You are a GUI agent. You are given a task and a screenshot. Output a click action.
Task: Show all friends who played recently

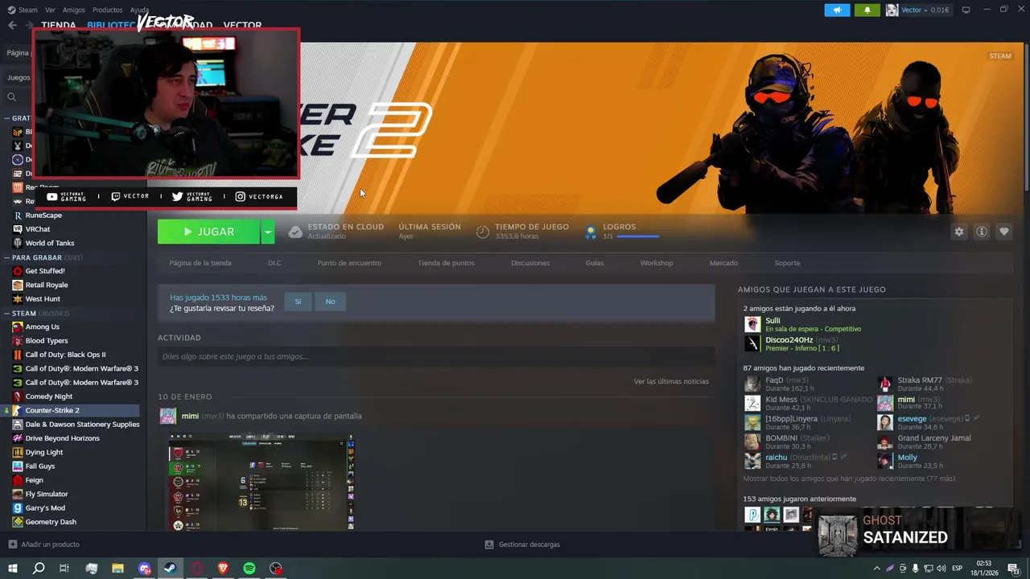pyautogui.click(x=849, y=478)
